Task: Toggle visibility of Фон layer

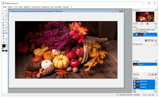Action: [137, 34]
